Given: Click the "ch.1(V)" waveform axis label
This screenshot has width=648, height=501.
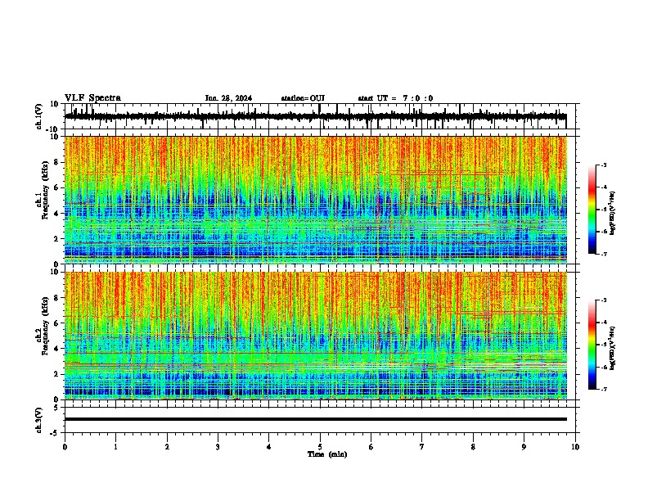Looking at the screenshot, I should pos(39,116).
